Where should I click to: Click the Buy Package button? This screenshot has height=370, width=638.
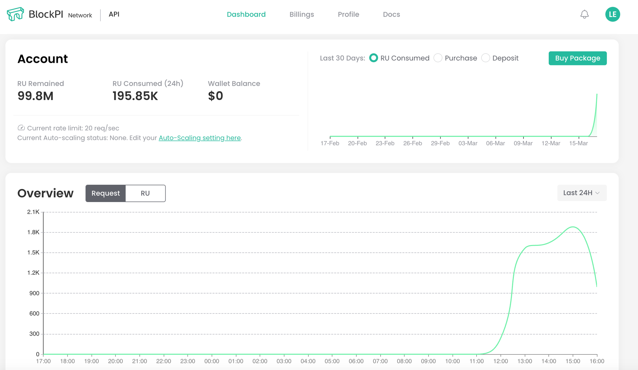[577, 58]
